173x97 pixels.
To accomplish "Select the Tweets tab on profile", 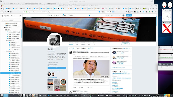I will [72, 48].
